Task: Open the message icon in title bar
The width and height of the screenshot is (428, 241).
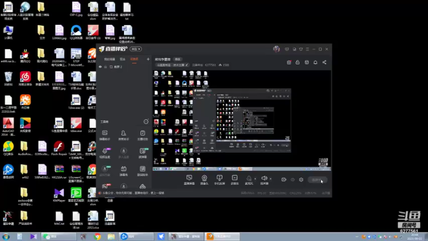Action: click(287, 49)
